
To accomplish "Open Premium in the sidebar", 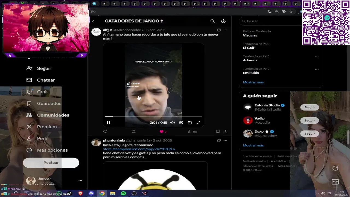I will [41, 127].
